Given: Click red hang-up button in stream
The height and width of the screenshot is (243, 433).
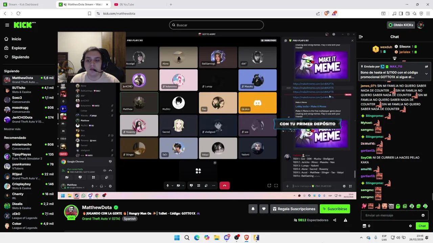Looking at the screenshot, I should click(224, 186).
